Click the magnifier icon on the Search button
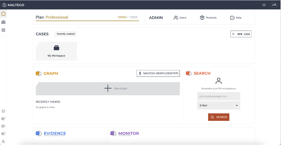 (212, 117)
